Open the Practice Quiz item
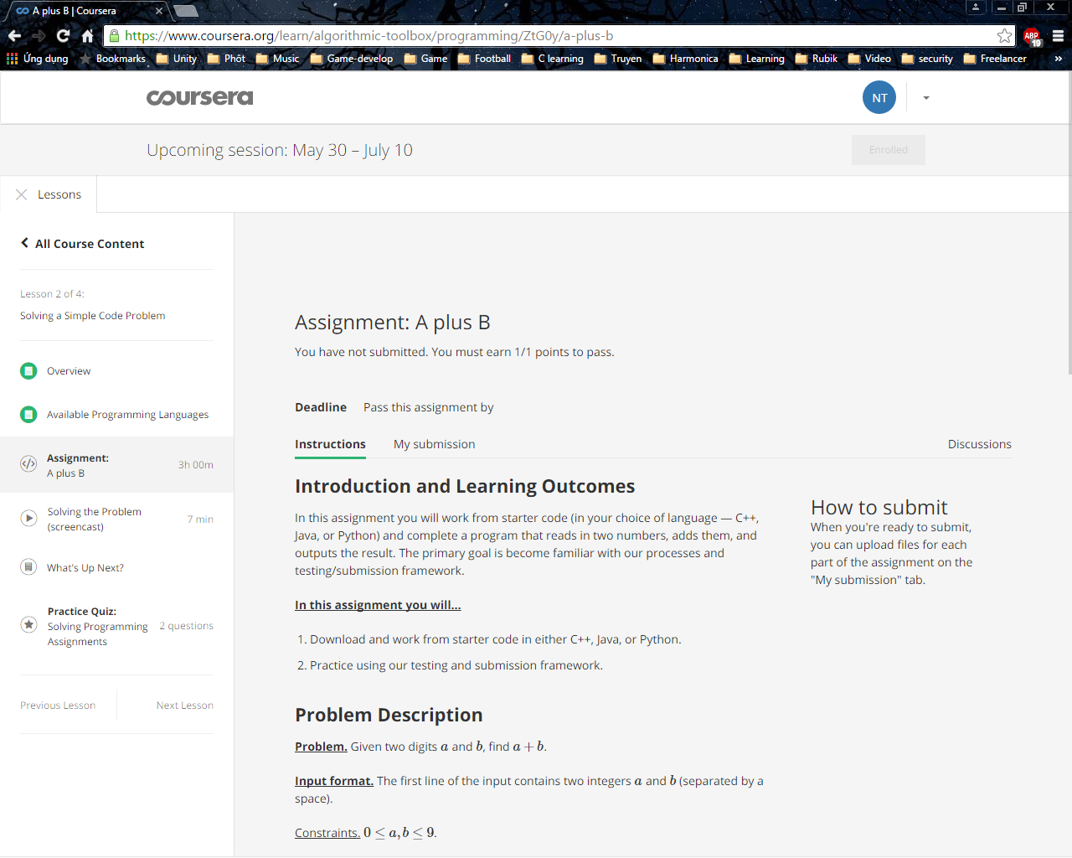The image size is (1072, 858). tap(116, 627)
